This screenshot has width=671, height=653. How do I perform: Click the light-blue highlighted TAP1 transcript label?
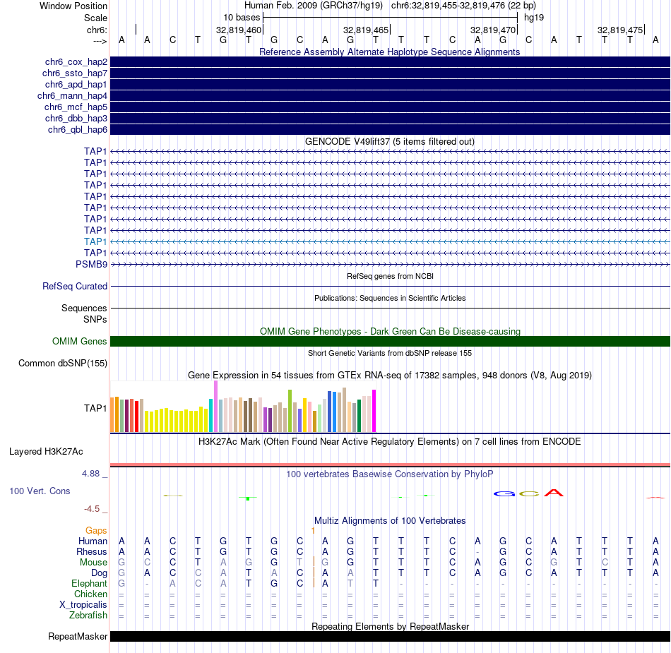click(x=95, y=241)
